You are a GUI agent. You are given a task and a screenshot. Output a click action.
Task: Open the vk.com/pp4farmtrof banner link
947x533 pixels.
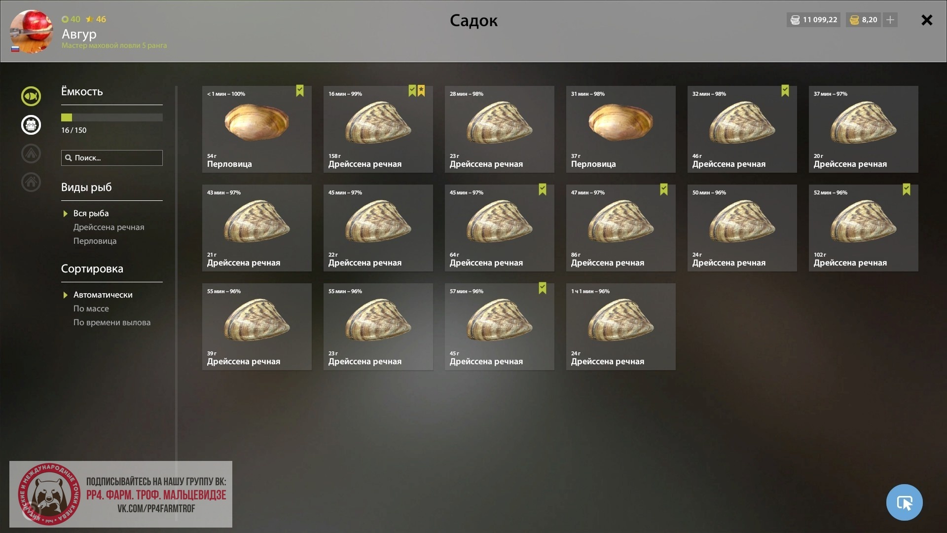(121, 495)
